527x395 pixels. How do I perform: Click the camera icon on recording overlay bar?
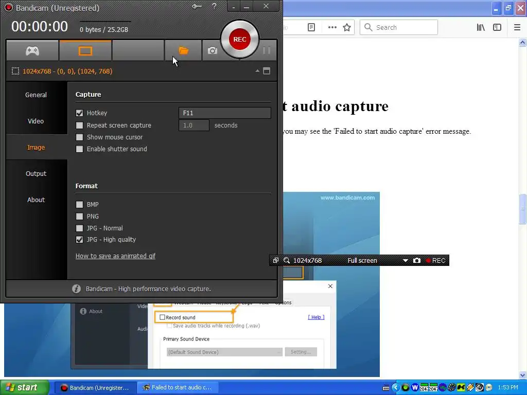click(x=417, y=260)
